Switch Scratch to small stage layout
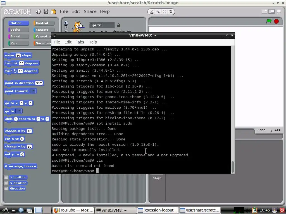The height and width of the screenshot is (214, 286). click(x=264, y=12)
